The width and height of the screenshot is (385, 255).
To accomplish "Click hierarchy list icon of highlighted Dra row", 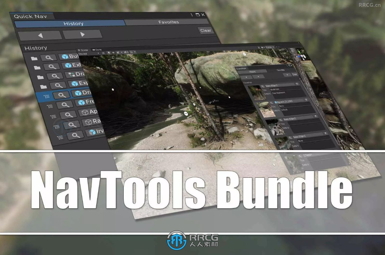I will [47, 97].
